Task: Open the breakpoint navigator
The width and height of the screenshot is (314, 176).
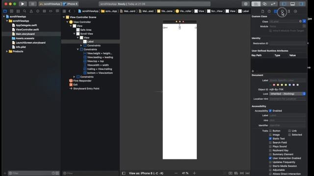Action: 51,11
